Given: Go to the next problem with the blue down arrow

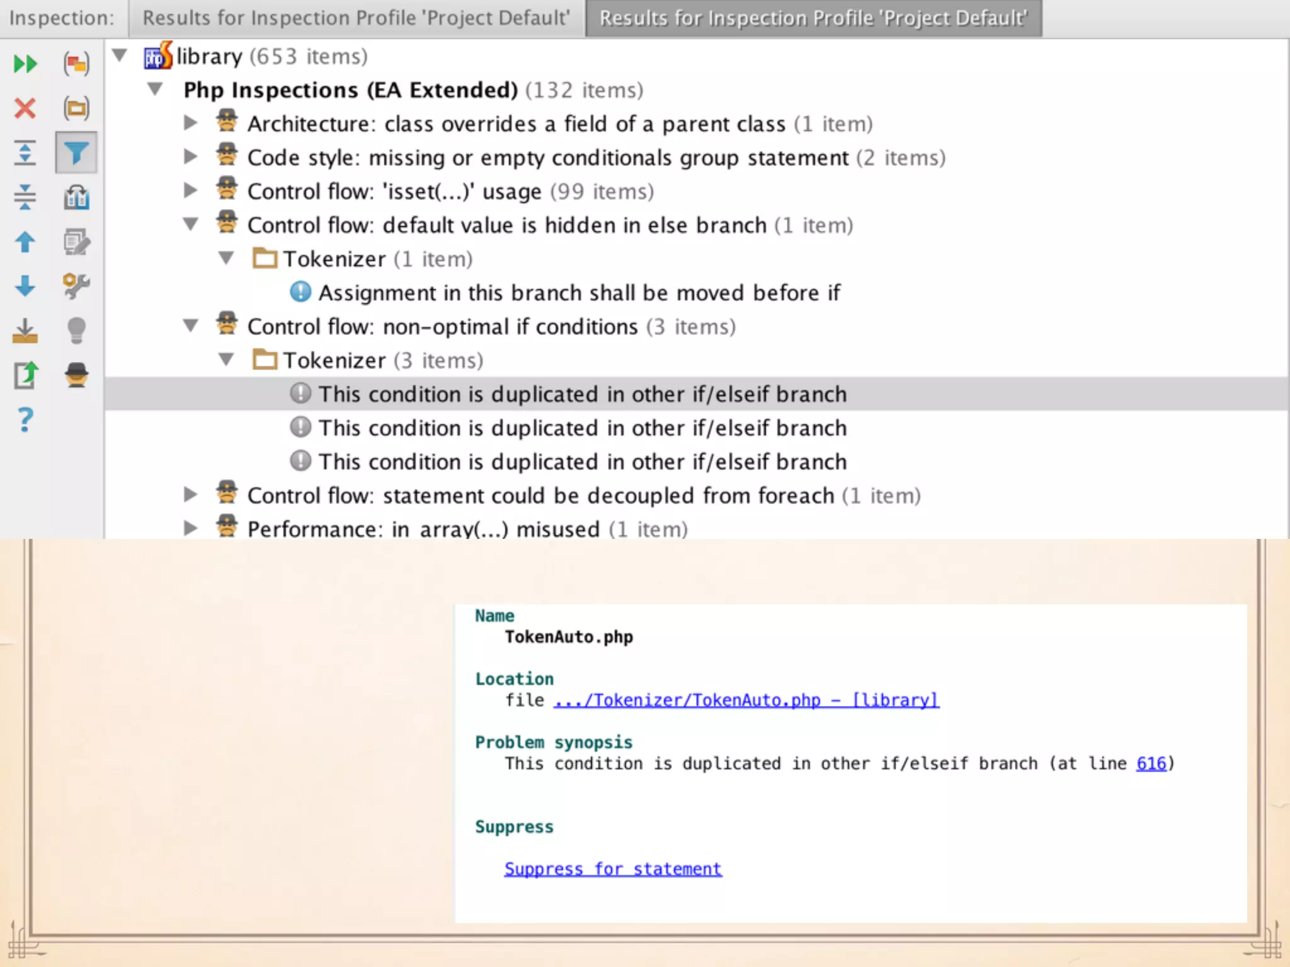Looking at the screenshot, I should pos(25,286).
